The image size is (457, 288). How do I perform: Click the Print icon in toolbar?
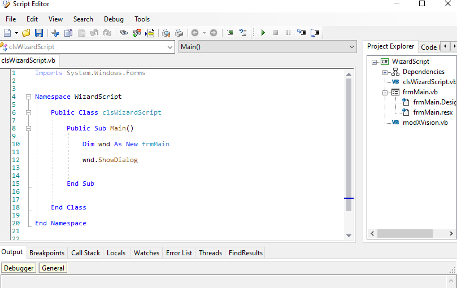click(179, 33)
